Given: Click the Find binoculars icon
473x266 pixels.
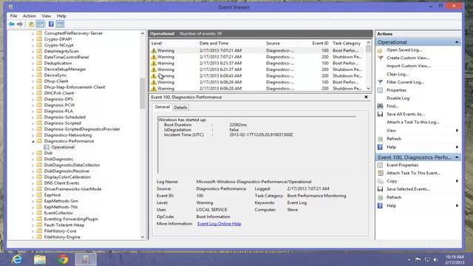Looking at the screenshot, I should click(x=380, y=106).
